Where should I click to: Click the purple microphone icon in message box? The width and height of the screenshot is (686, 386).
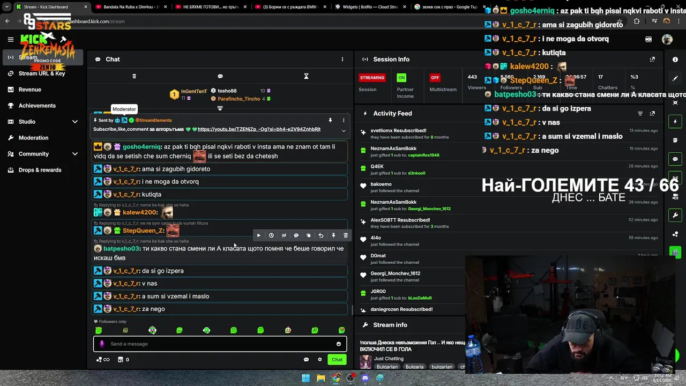click(x=102, y=344)
